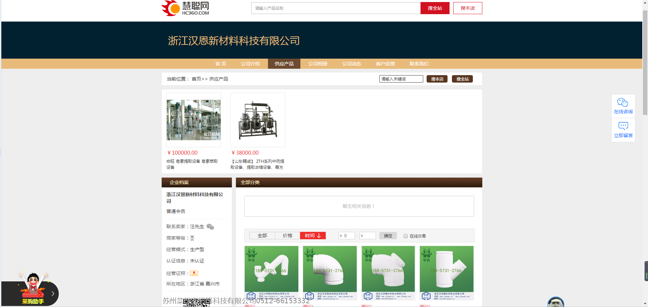Open the elbow with inspection port thumbnail
Viewport: 648px width, 307px height.
[388, 273]
